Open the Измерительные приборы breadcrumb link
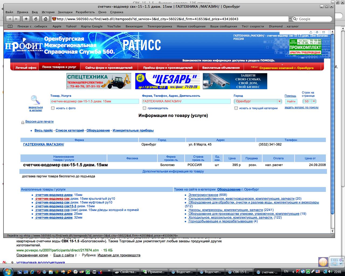This screenshot has height=276, width=345. pos(133,130)
